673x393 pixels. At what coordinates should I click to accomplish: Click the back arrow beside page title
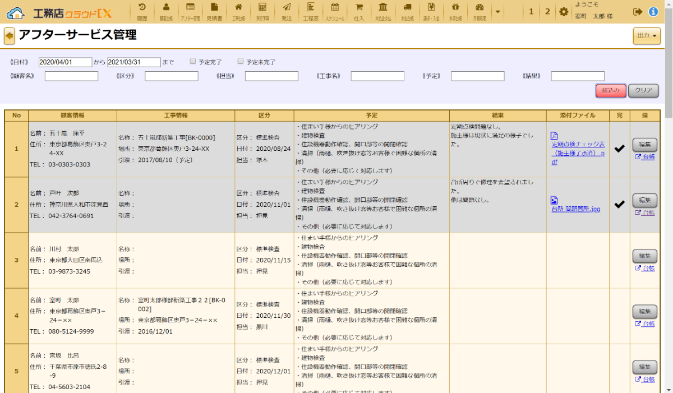click(x=10, y=36)
